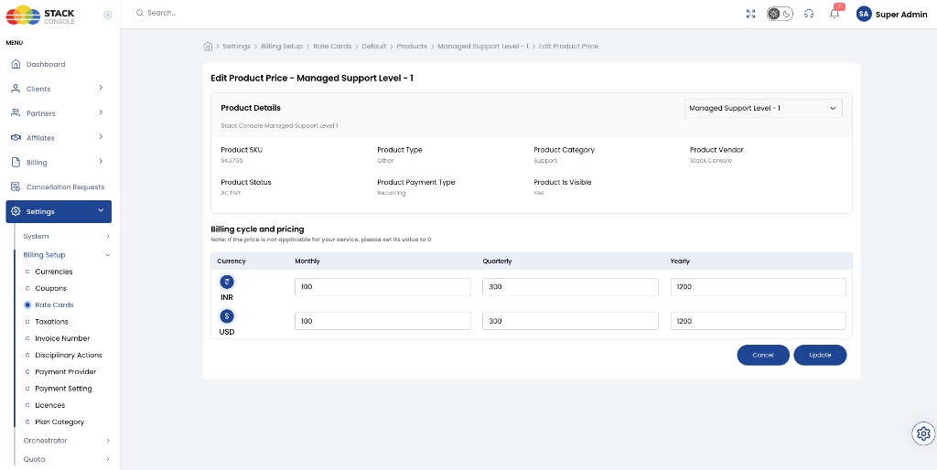Screen dimensions: 937x470
Task: Open Quota settings section
Action: pos(34,459)
